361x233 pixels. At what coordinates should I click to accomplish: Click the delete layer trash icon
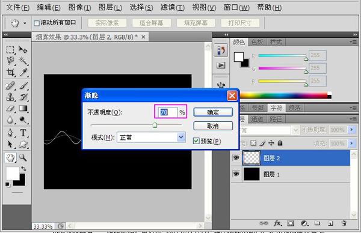coord(344,223)
